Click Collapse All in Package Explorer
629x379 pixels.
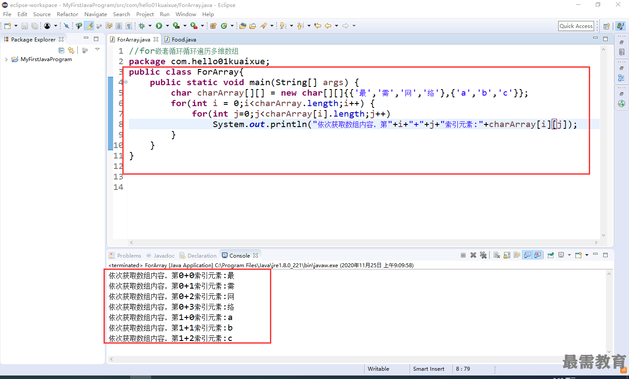coord(61,50)
